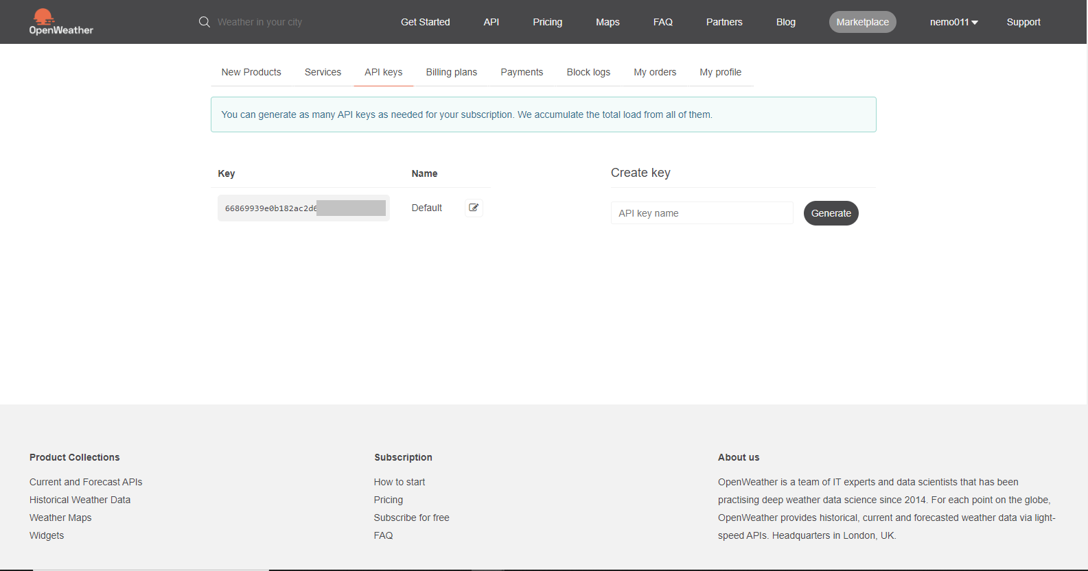
Task: Open the Support menu
Action: coord(1023,22)
